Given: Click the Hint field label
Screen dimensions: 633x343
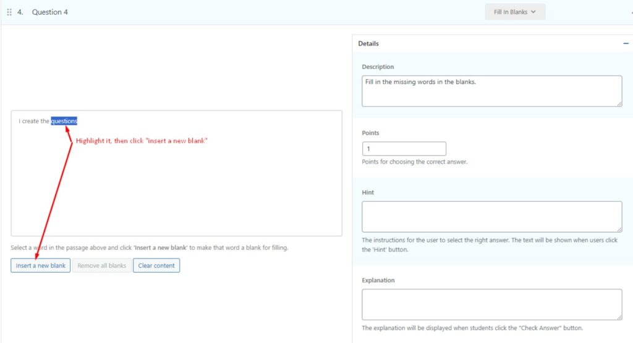Looking at the screenshot, I should click(368, 192).
